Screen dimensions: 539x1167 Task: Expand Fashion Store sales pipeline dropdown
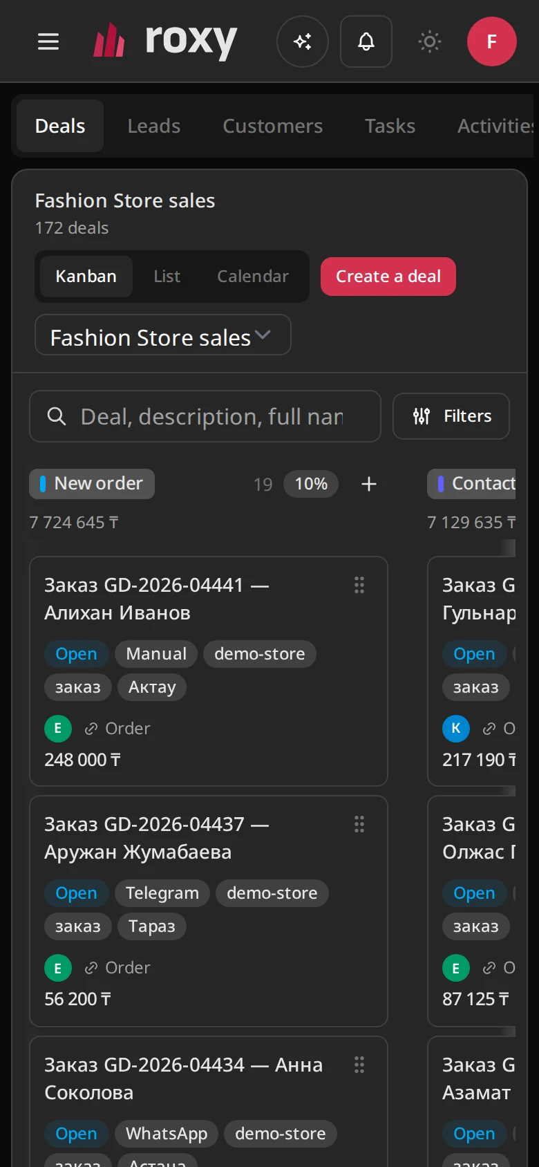click(x=163, y=335)
